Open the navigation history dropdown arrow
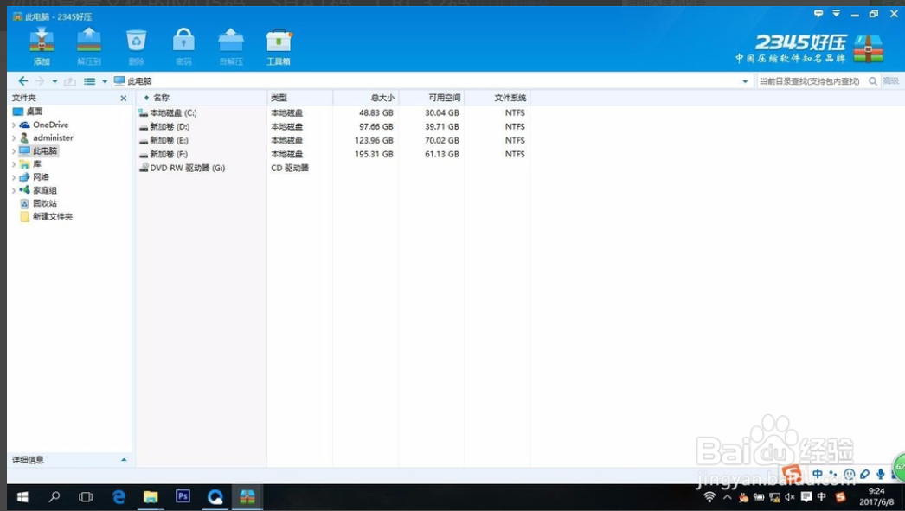Viewport: 905px width, 511px height. click(55, 81)
